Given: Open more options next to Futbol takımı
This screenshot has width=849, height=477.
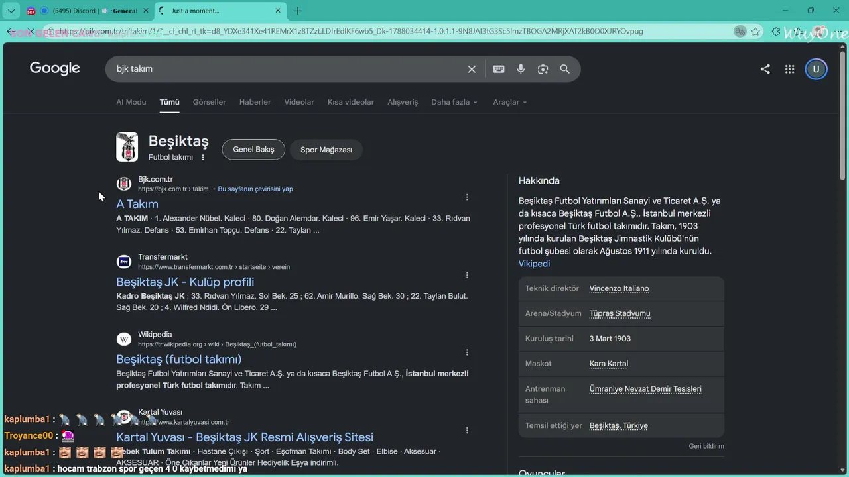Looking at the screenshot, I should (x=203, y=158).
